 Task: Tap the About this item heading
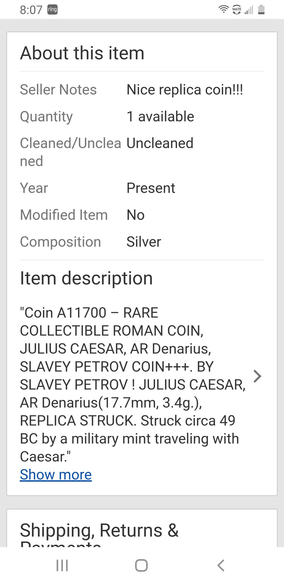(82, 53)
